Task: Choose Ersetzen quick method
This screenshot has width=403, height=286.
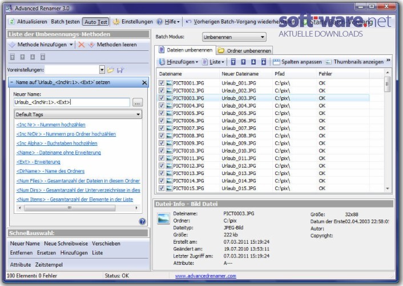Action: click(46, 253)
